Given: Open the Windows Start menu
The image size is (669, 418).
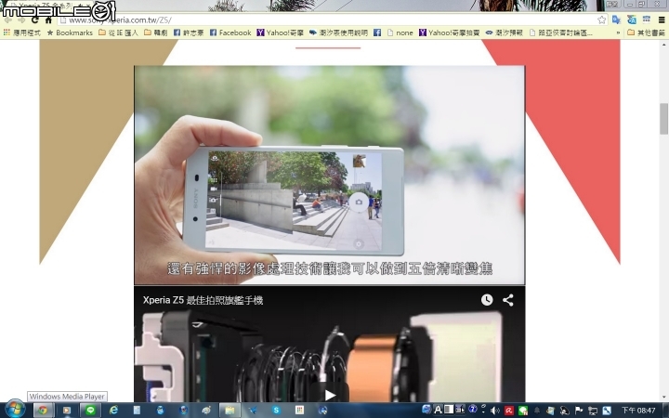Looking at the screenshot, I should point(15,410).
